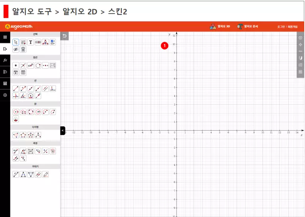Collapse the 꾸미기 tool group header
This screenshot has width=305, height=217.
tap(35, 166)
